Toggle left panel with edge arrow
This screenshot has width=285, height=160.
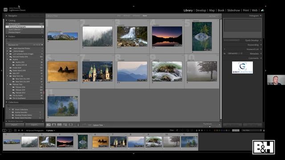pyautogui.click(x=1, y=70)
